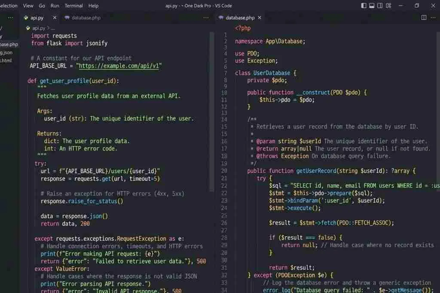Click line number 2 beside the namespace line
This screenshot has width=440, height=293.
tap(225, 42)
